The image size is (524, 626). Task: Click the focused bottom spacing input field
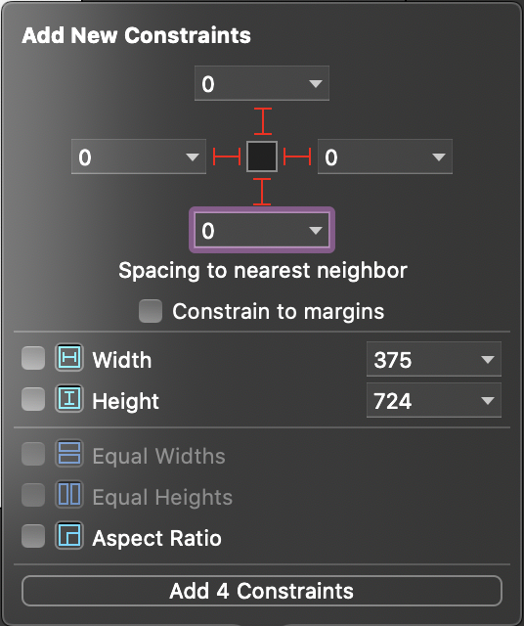pos(262,230)
